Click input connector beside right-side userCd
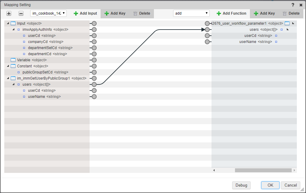Screen dimensions: 306x193 pos(207,36)
